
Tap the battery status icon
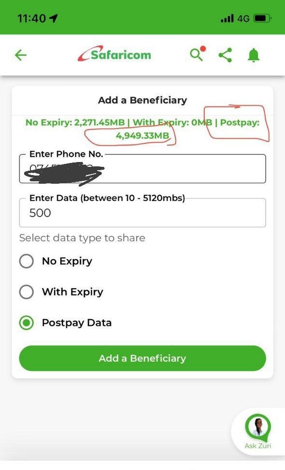[263, 18]
